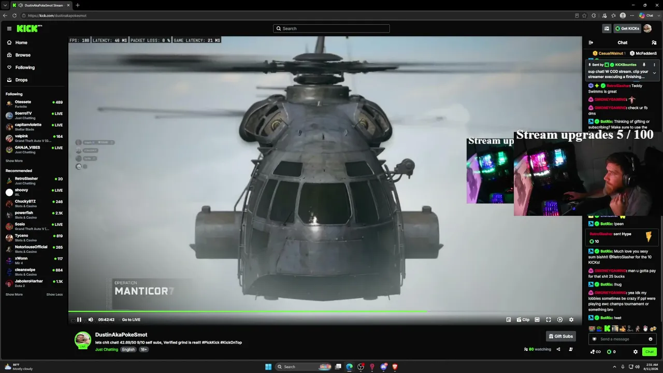Viewport: 663px width, 373px height.
Task: Open recommended channel cleanswipe
Action: (x=34, y=271)
